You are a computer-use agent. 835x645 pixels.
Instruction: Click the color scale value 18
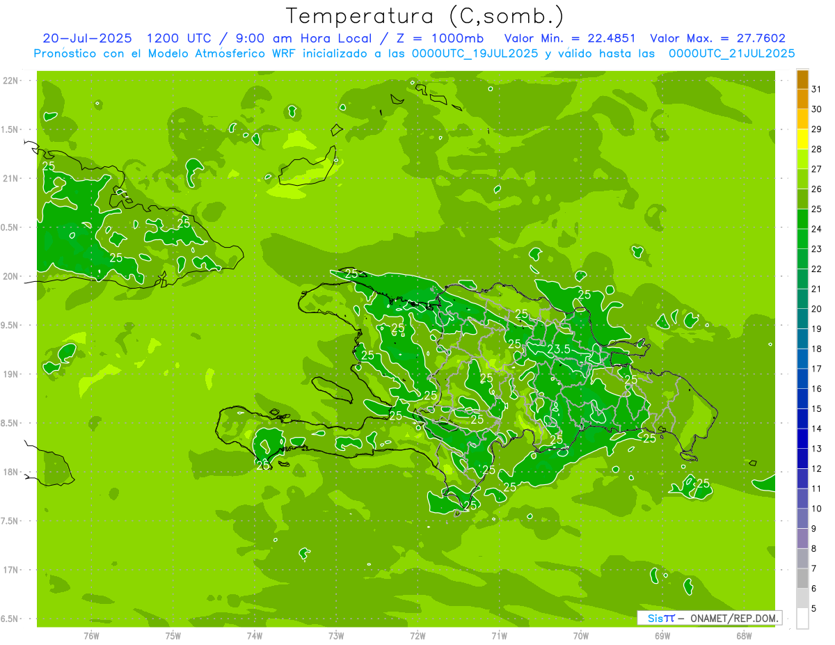point(816,349)
